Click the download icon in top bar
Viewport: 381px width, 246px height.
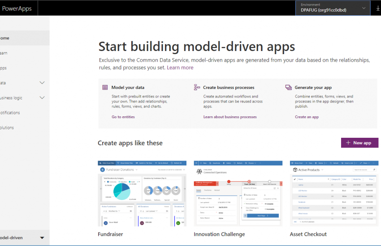pyautogui.click(x=377, y=8)
